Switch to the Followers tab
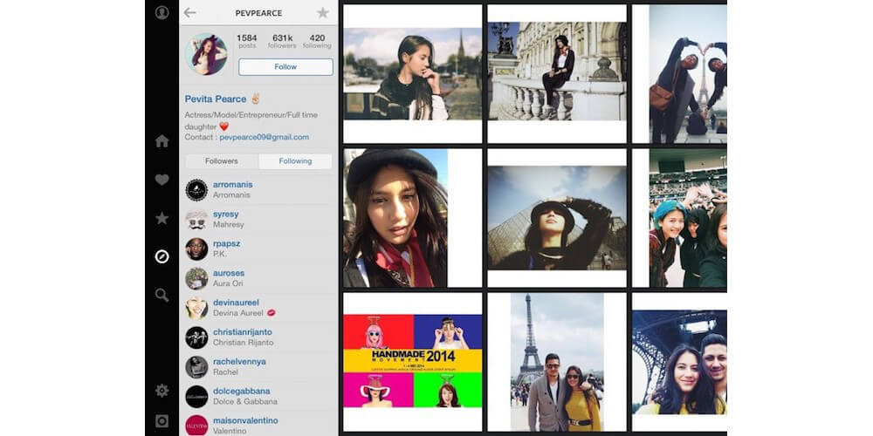 pyautogui.click(x=222, y=161)
